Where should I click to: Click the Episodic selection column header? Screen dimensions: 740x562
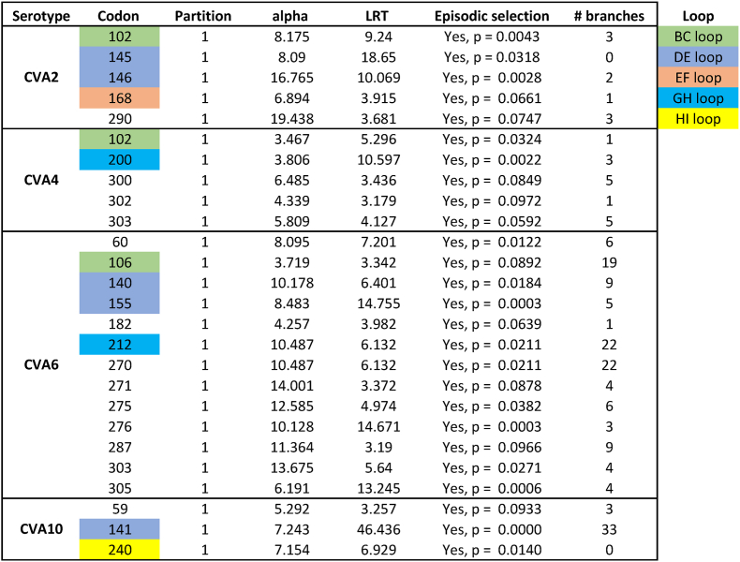[492, 16]
